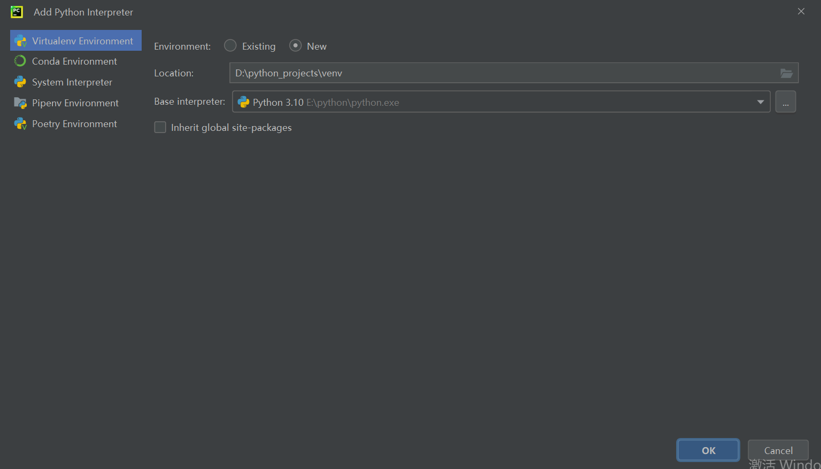Click Python icon in Base interpreter box
This screenshot has height=469, width=821.
244,101
